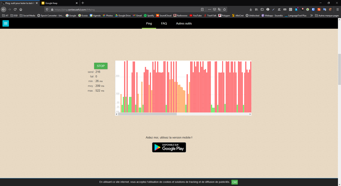Image resolution: width=341 pixels, height=186 pixels.
Task: Stop the running ping test
Action: [x=101, y=66]
